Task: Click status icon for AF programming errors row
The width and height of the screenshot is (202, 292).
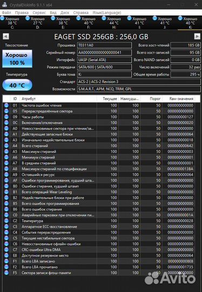Action: pos(6,181)
